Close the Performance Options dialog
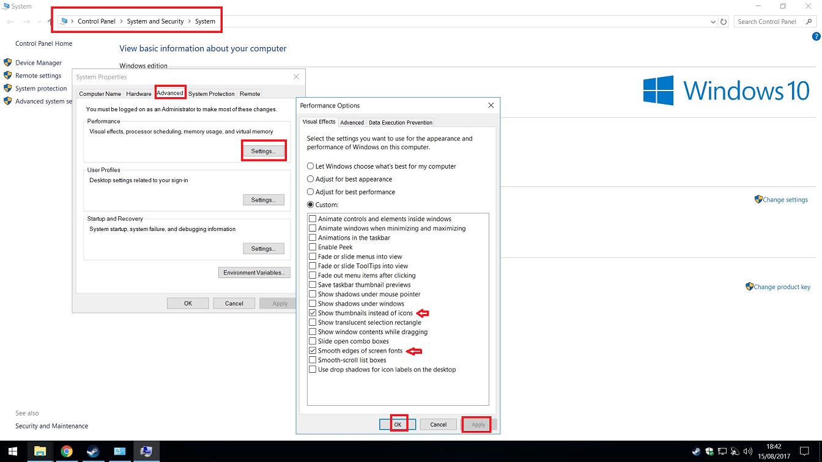The height and width of the screenshot is (462, 822). [x=491, y=105]
